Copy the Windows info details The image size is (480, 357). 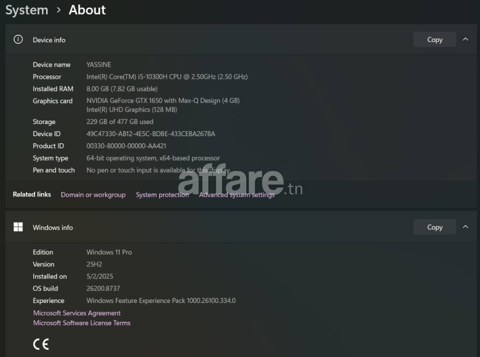(434, 227)
